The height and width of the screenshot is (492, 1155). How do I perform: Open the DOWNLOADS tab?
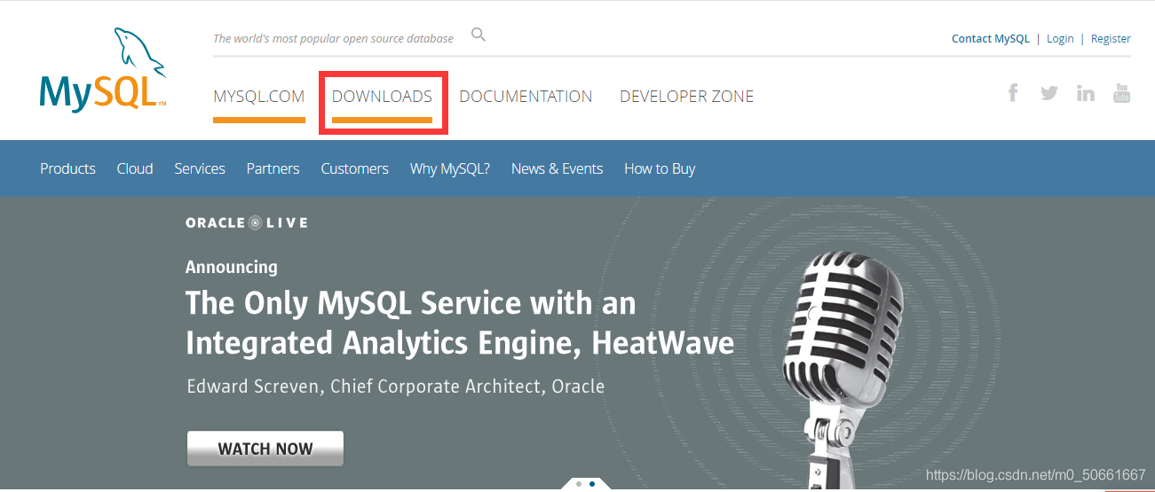(x=382, y=97)
